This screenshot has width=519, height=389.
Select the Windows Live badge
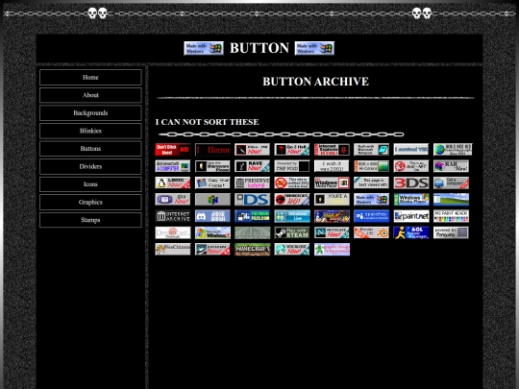[x=292, y=216]
